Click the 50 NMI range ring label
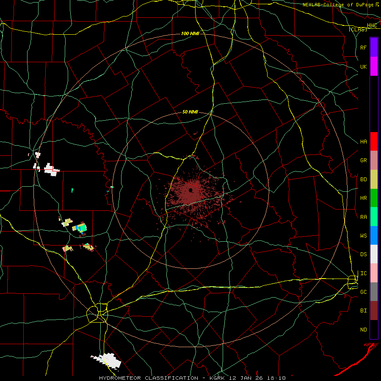The width and height of the screenshot is (381, 381). coord(190,112)
